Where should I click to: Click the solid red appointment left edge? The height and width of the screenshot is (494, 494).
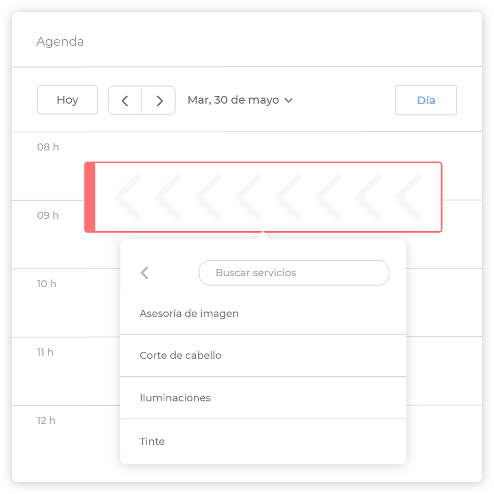point(90,197)
